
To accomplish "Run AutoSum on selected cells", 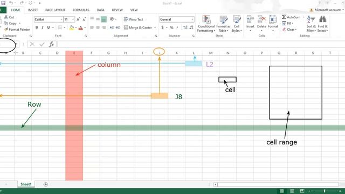I will click(291, 17).
